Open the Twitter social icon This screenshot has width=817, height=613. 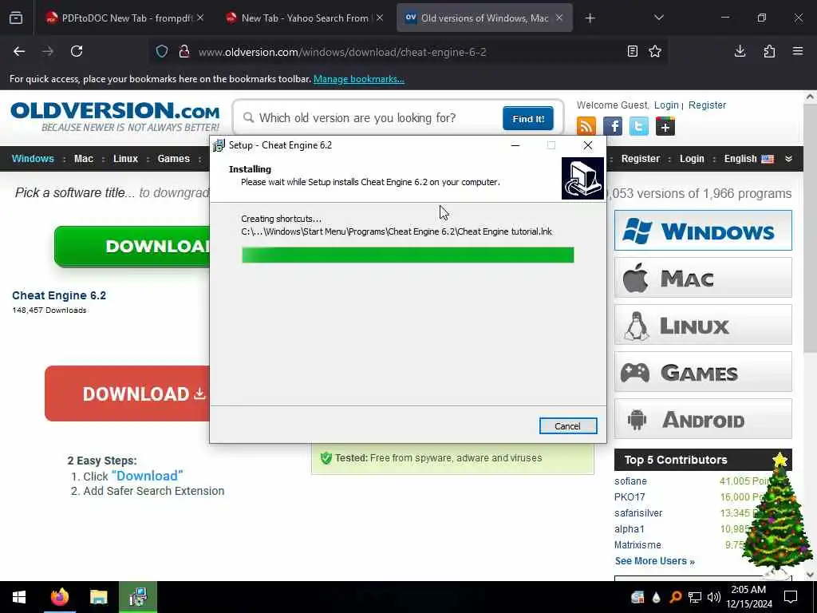[x=639, y=126]
